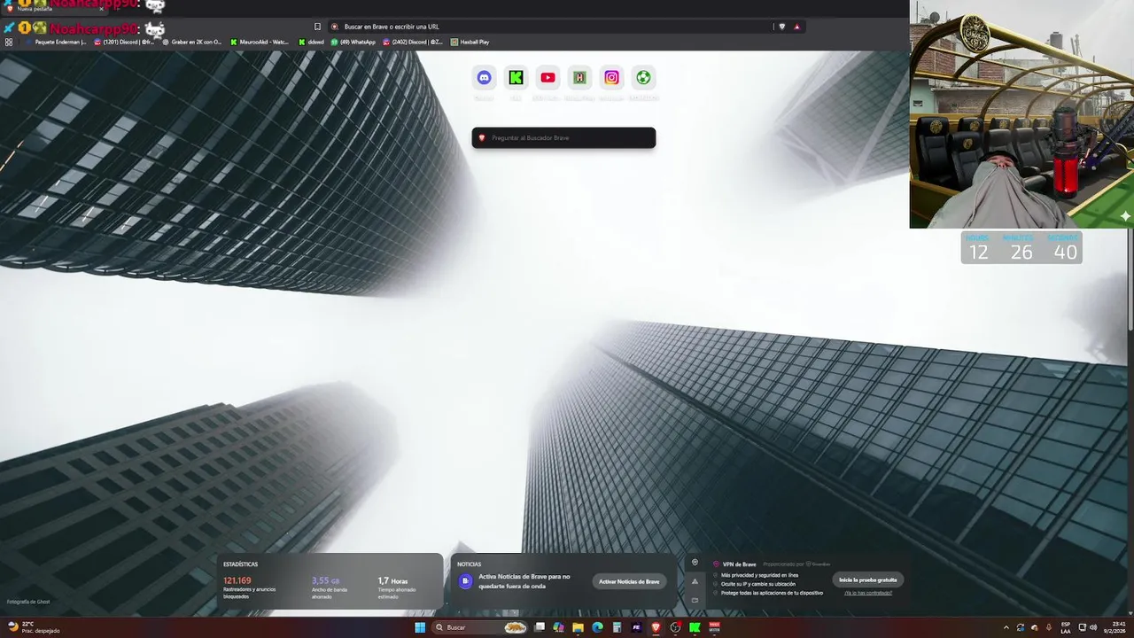Open the Instagram shortcut tile
The image size is (1134, 638).
click(611, 77)
